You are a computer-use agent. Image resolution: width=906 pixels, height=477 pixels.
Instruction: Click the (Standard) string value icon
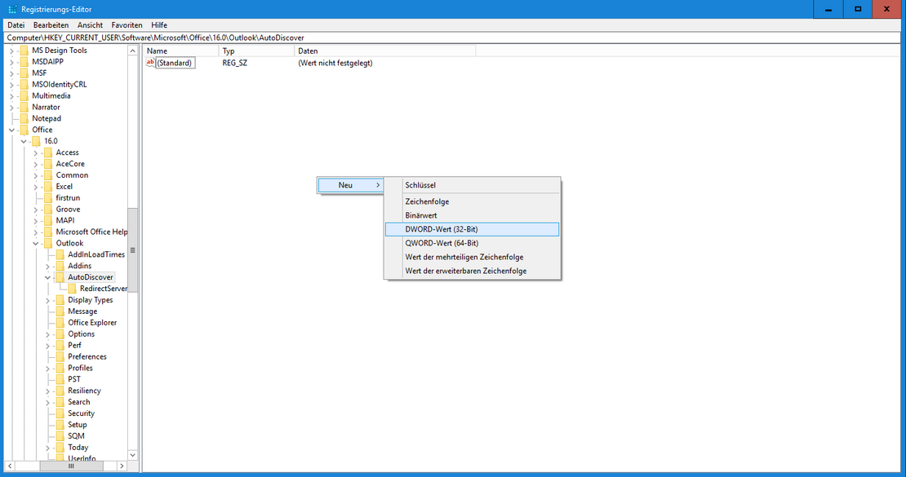tap(150, 63)
